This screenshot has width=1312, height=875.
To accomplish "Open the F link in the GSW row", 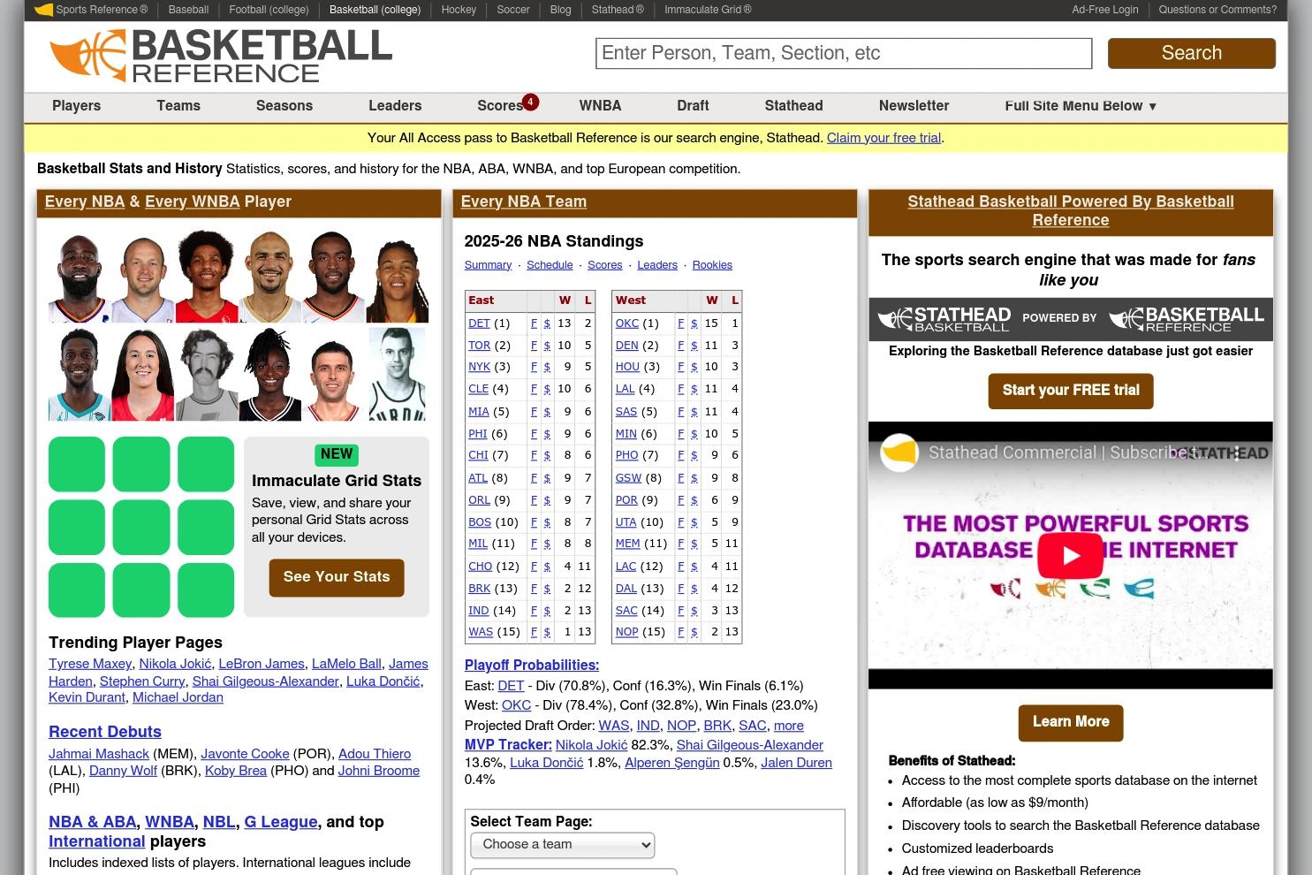I will coord(680,478).
